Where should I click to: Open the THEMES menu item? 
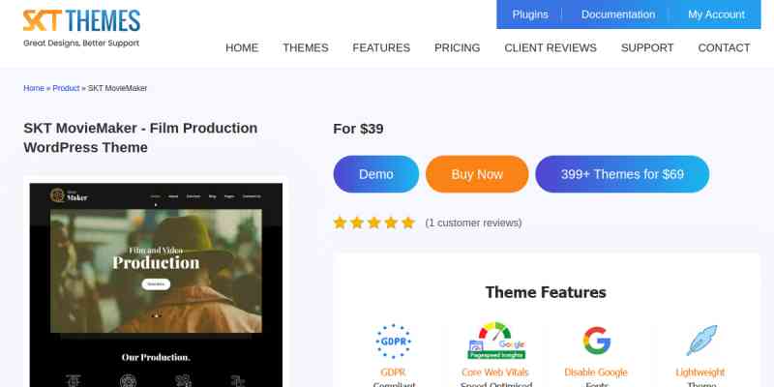pyautogui.click(x=306, y=47)
